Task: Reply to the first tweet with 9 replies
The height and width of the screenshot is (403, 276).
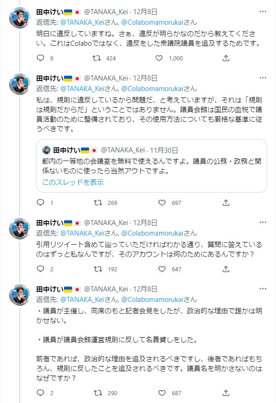Action: pyautogui.click(x=40, y=58)
